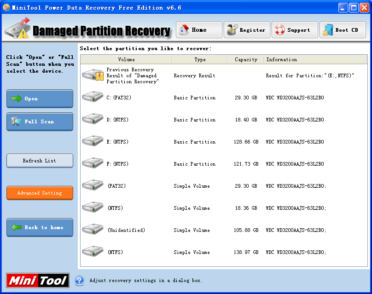Screen dimensions: 372x294
Task: Select the F: (NTFS) drive icon
Action: 93,163
